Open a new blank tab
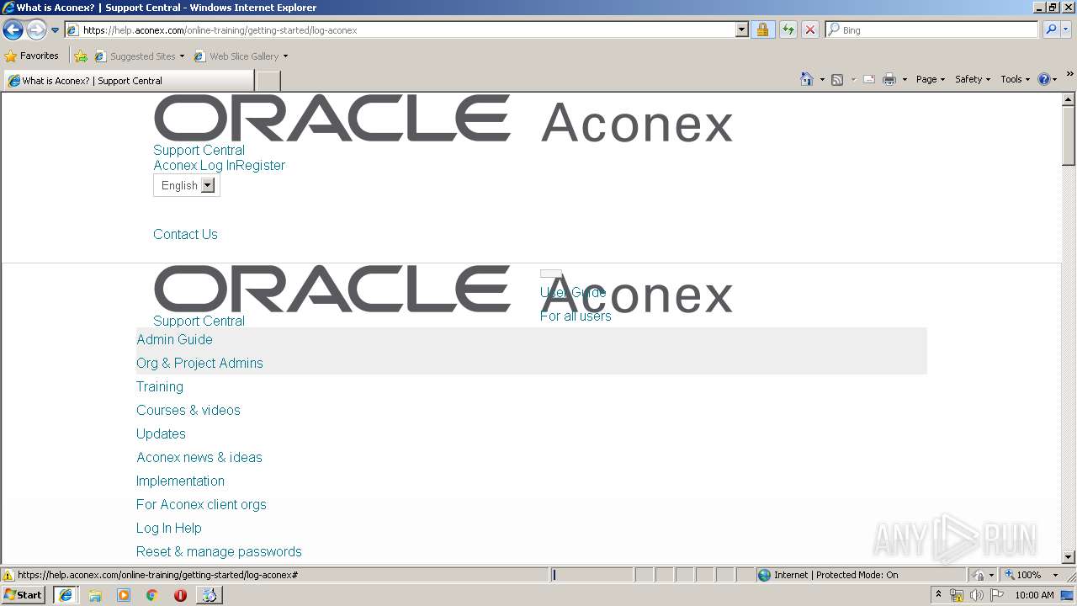This screenshot has width=1077, height=606. click(268, 81)
